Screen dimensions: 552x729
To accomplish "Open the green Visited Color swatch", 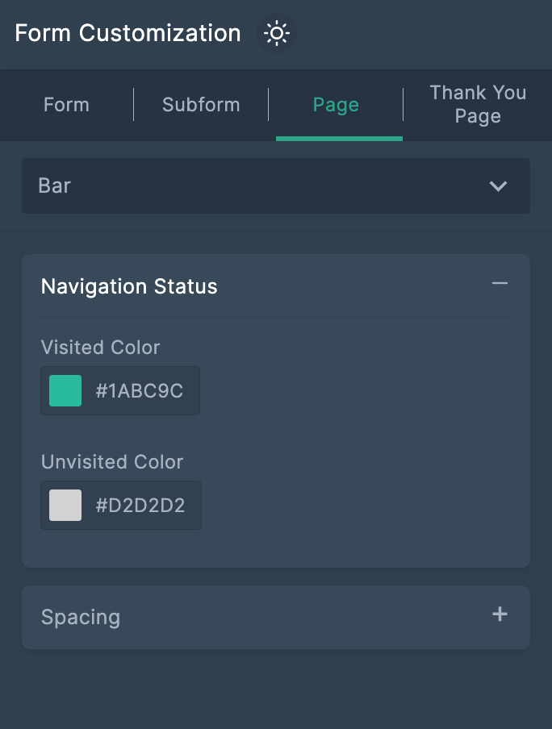I will tap(65, 391).
